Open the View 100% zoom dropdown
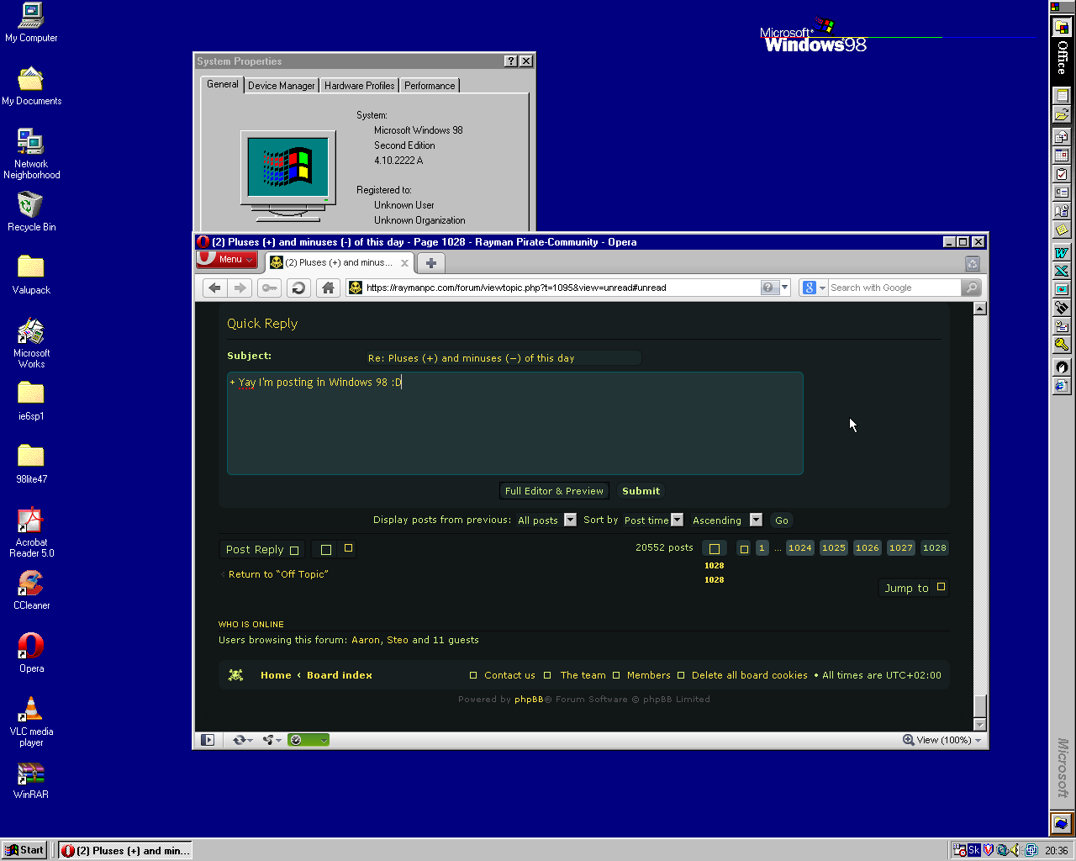 point(942,740)
